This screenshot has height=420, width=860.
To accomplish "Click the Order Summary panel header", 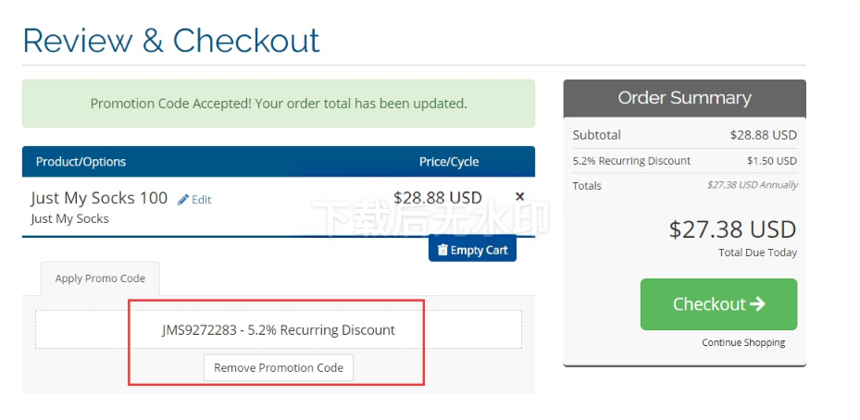I will click(684, 98).
